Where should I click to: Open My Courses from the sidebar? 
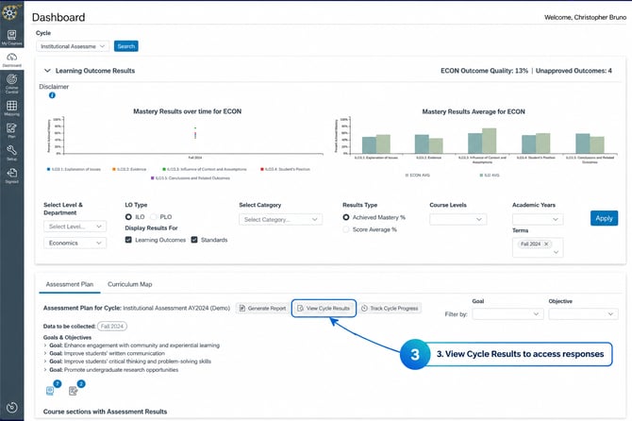(11, 37)
